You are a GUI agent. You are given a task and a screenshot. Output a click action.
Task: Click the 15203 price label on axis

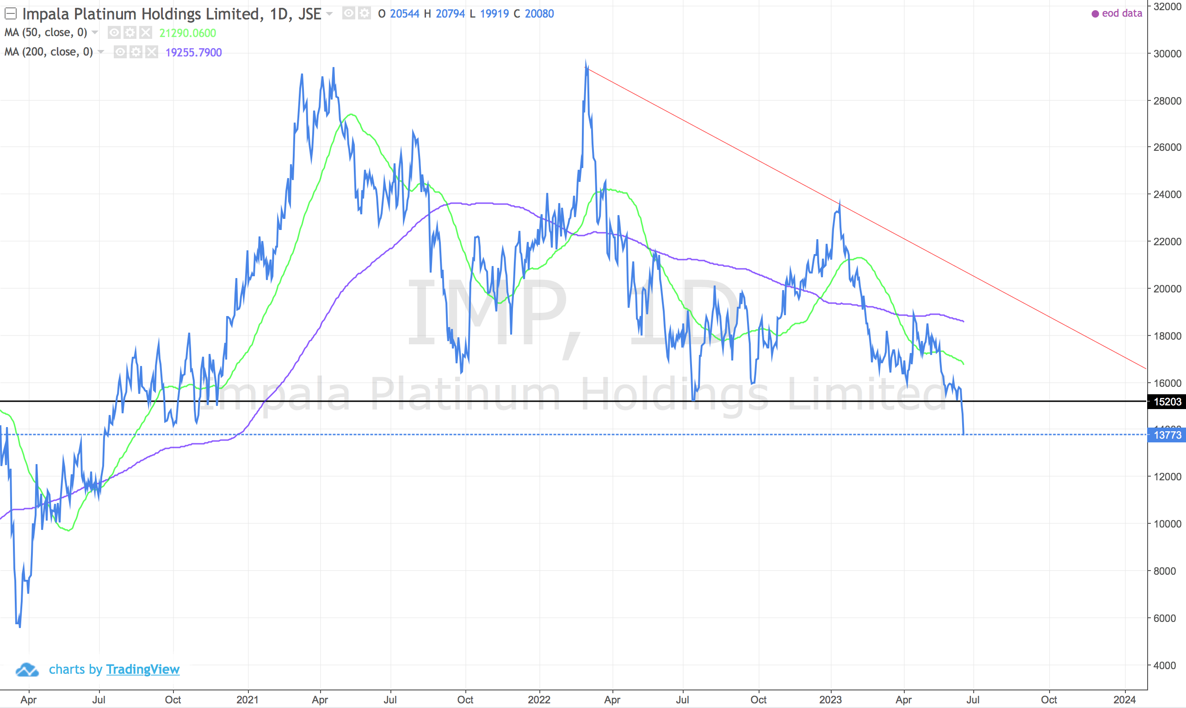coord(1167,402)
